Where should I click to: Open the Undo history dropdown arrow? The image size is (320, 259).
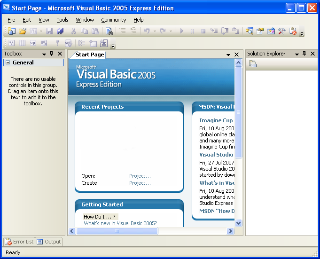click(155, 31)
